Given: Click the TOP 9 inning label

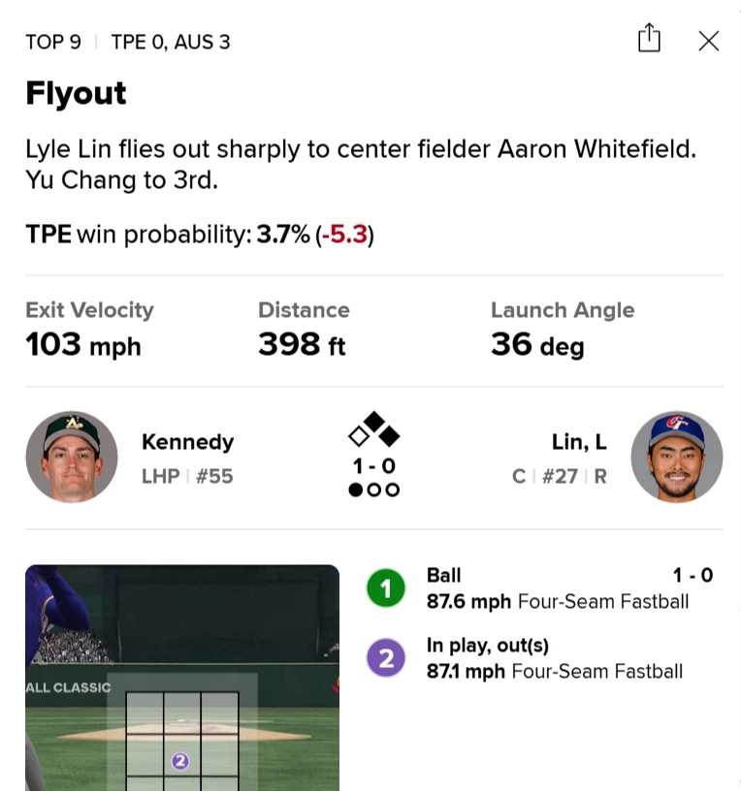Looking at the screenshot, I should point(53,42).
